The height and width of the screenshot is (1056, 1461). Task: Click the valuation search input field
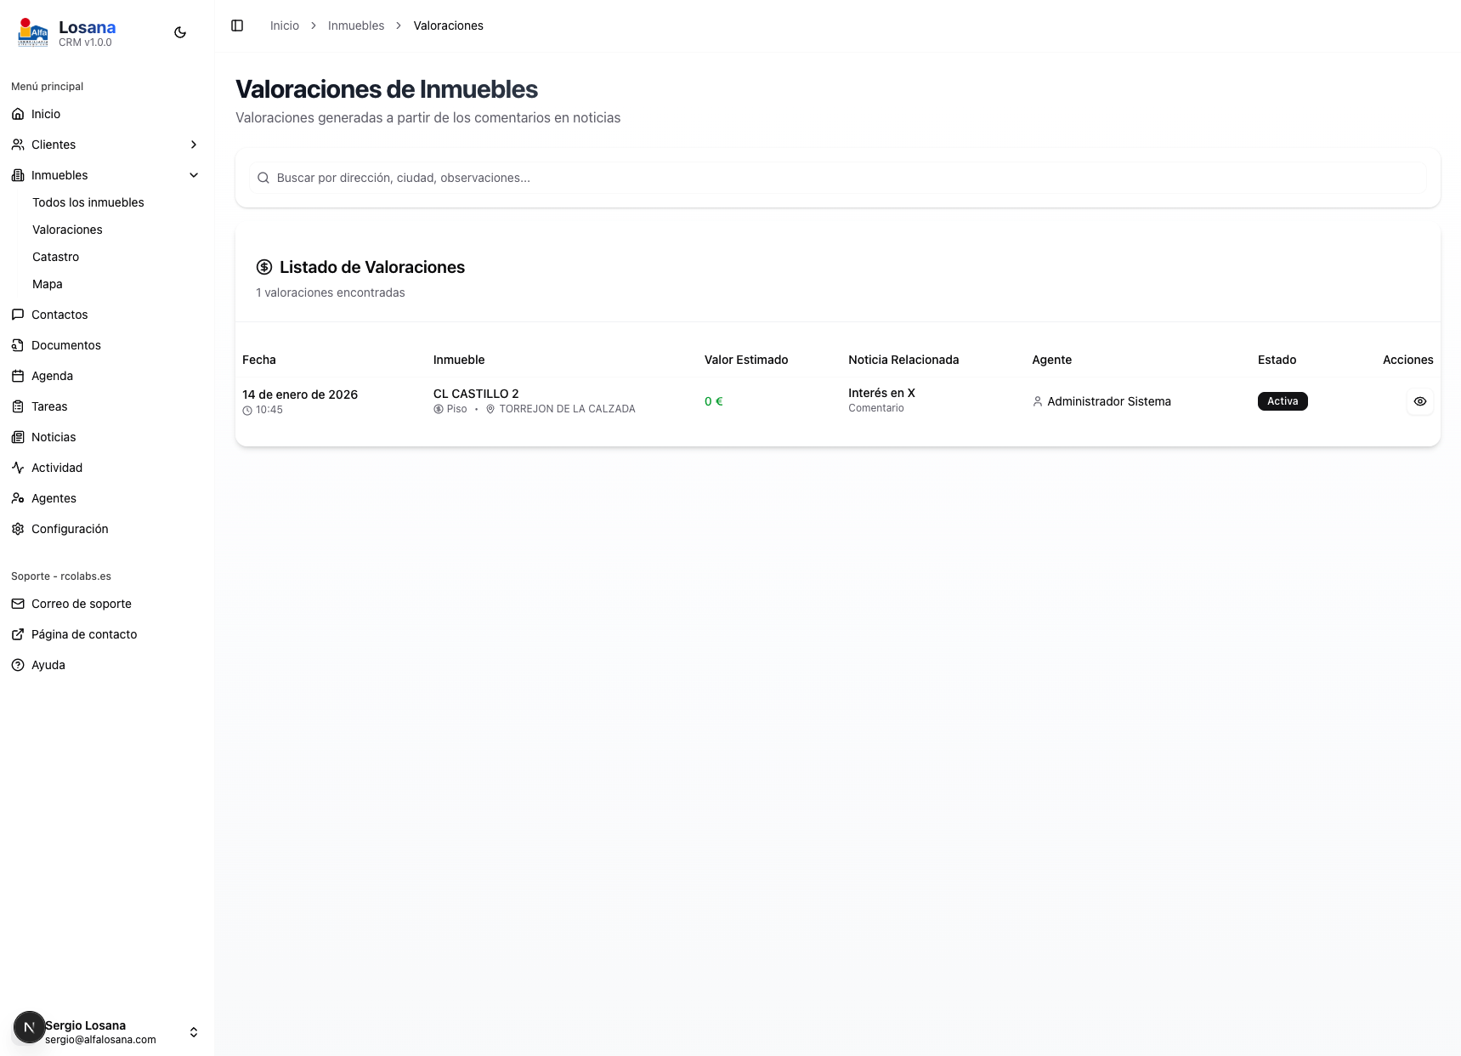point(837,178)
